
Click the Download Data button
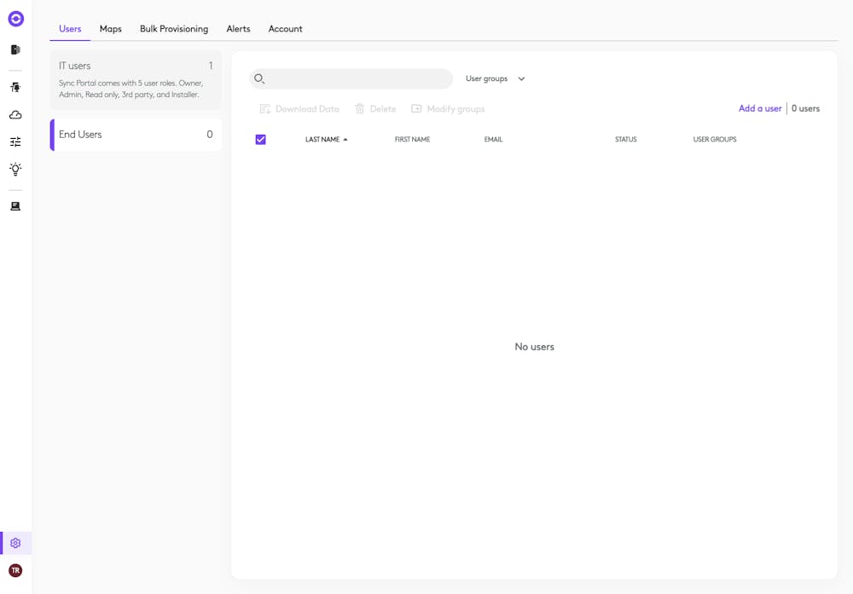pyautogui.click(x=300, y=108)
